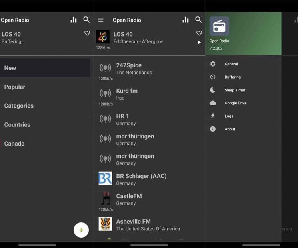Open hamburger menu in middle panel
Image resolution: width=298 pixels, height=248 pixels.
pos(101,20)
